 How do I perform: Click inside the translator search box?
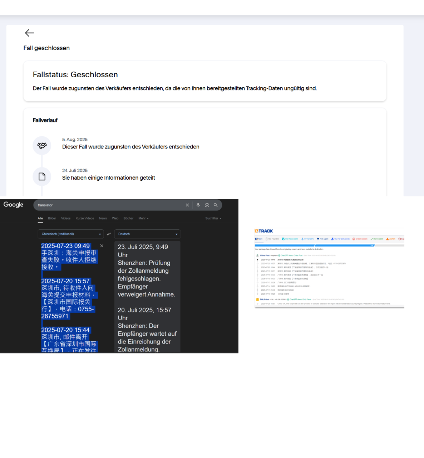[x=107, y=205]
